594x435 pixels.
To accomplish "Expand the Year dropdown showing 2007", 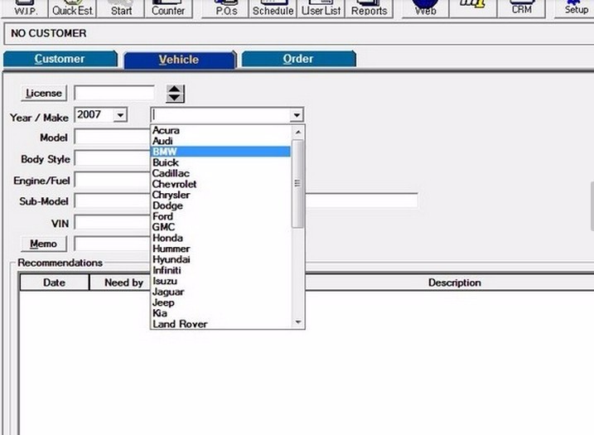I will click(x=120, y=115).
